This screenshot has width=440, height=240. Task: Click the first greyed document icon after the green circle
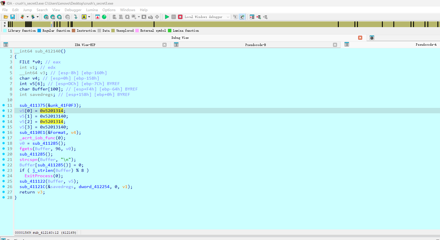point(114,17)
